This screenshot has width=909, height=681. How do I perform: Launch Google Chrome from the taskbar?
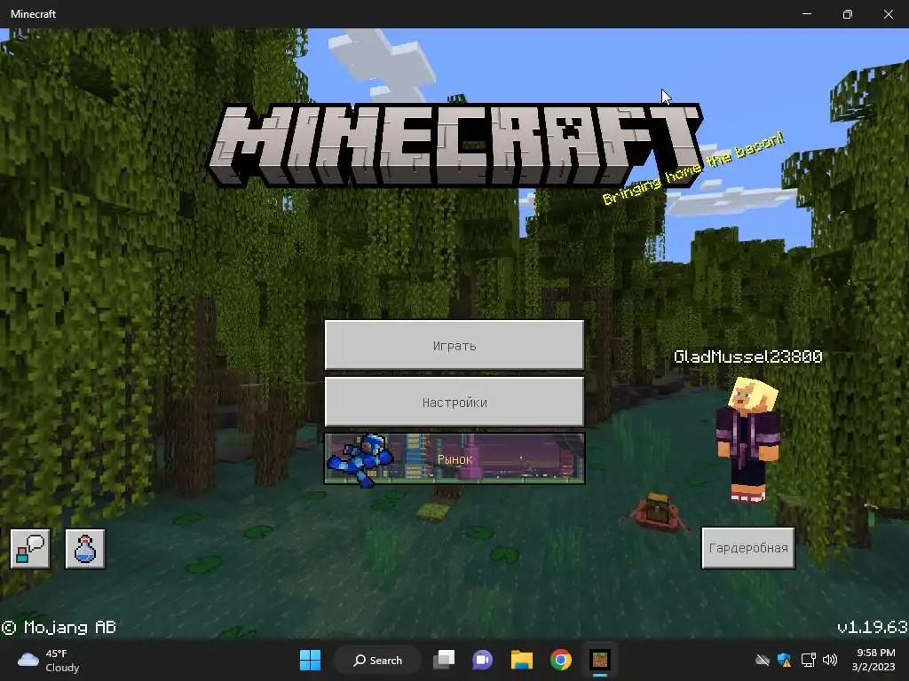point(561,660)
